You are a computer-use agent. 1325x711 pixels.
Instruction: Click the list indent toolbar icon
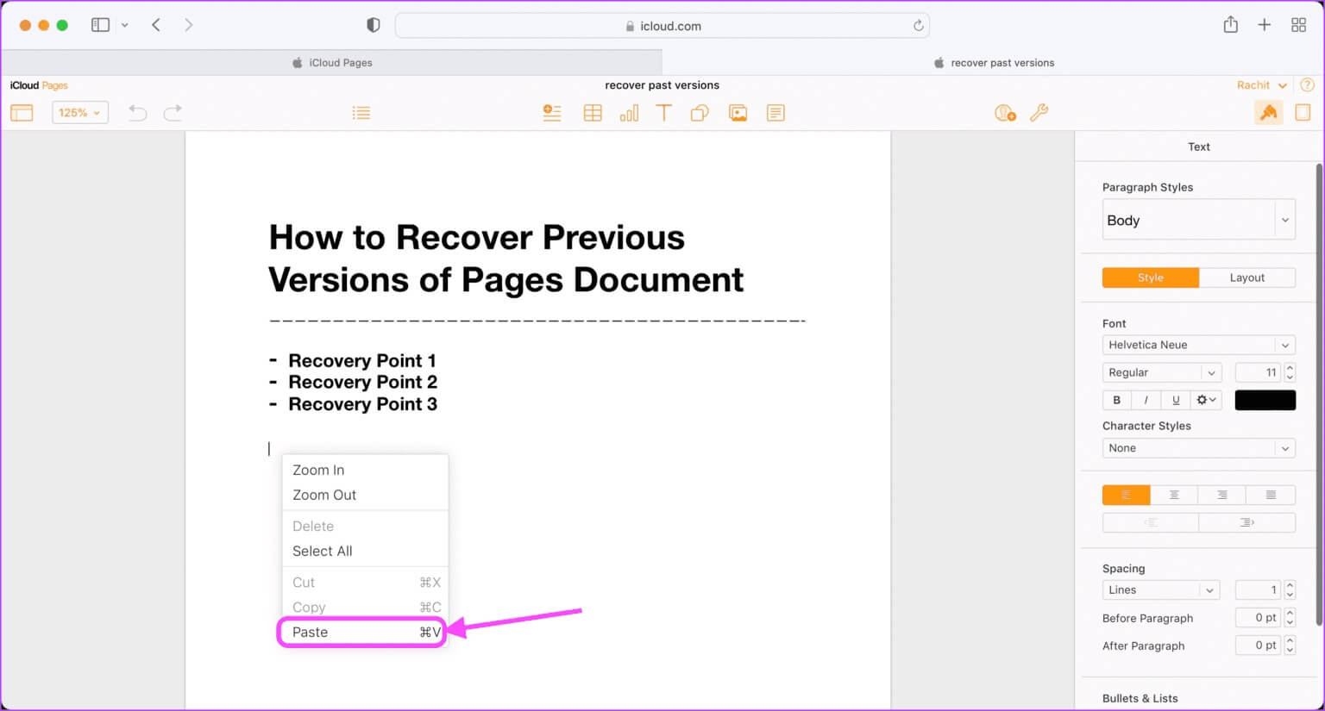pyautogui.click(x=361, y=113)
